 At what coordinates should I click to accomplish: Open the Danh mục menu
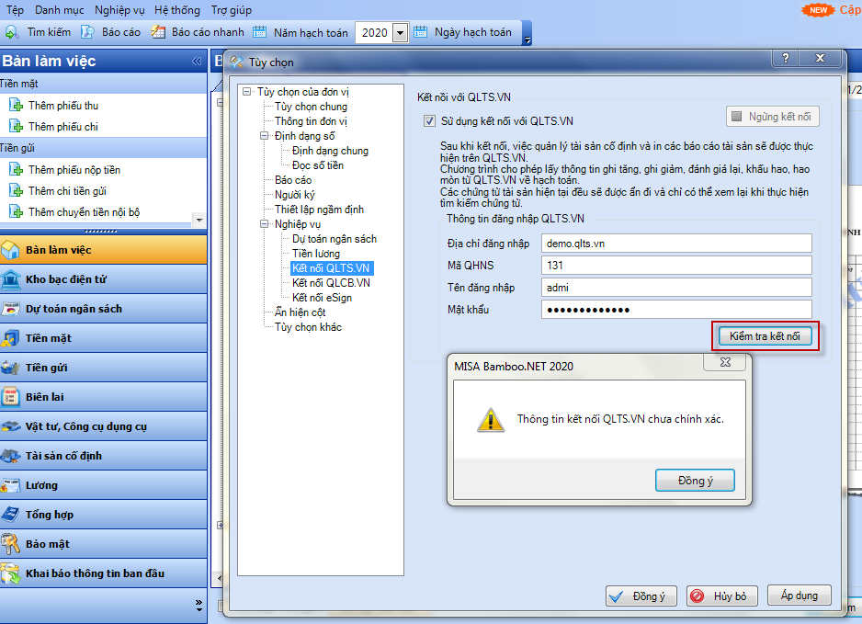(x=60, y=10)
